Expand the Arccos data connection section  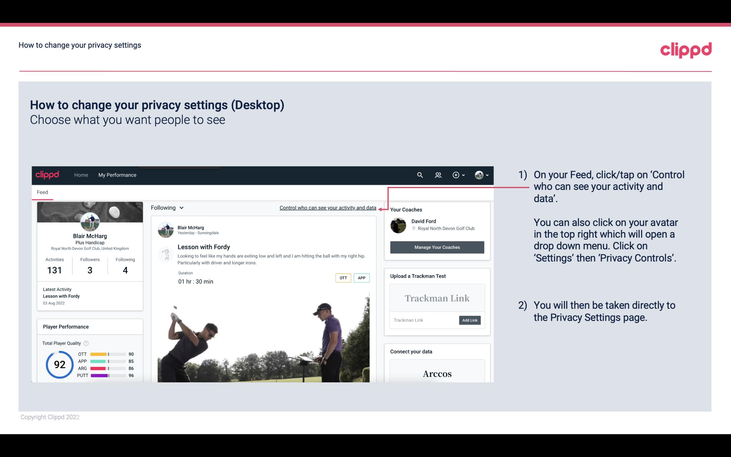point(437,374)
